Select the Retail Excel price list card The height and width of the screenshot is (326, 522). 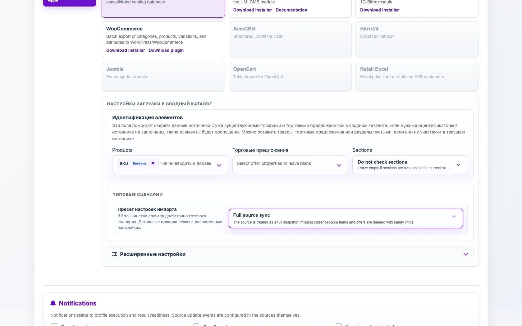(x=417, y=77)
